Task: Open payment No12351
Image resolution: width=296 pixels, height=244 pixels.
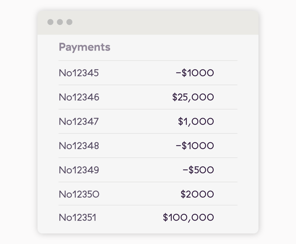Action: (x=148, y=217)
